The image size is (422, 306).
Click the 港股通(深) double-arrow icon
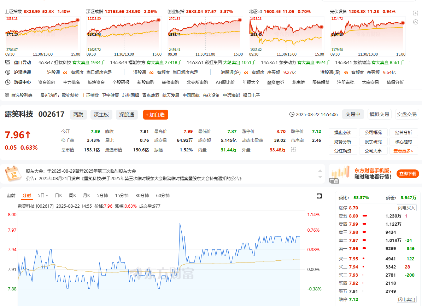pos(346,73)
